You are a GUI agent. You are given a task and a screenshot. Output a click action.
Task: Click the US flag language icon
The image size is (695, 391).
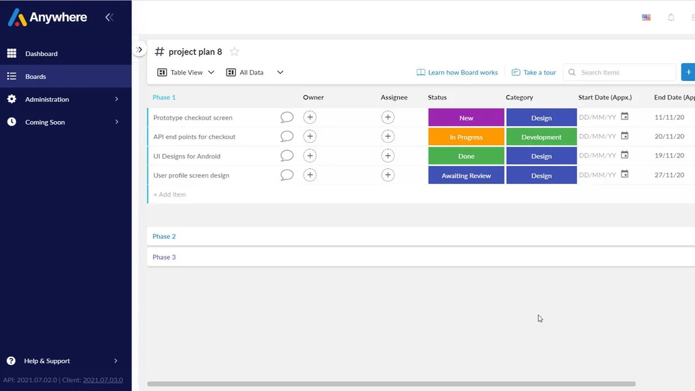tap(646, 17)
